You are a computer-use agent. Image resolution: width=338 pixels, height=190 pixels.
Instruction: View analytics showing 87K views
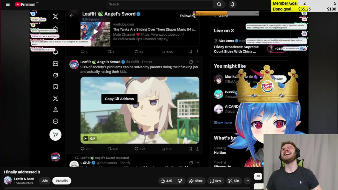coord(167,149)
